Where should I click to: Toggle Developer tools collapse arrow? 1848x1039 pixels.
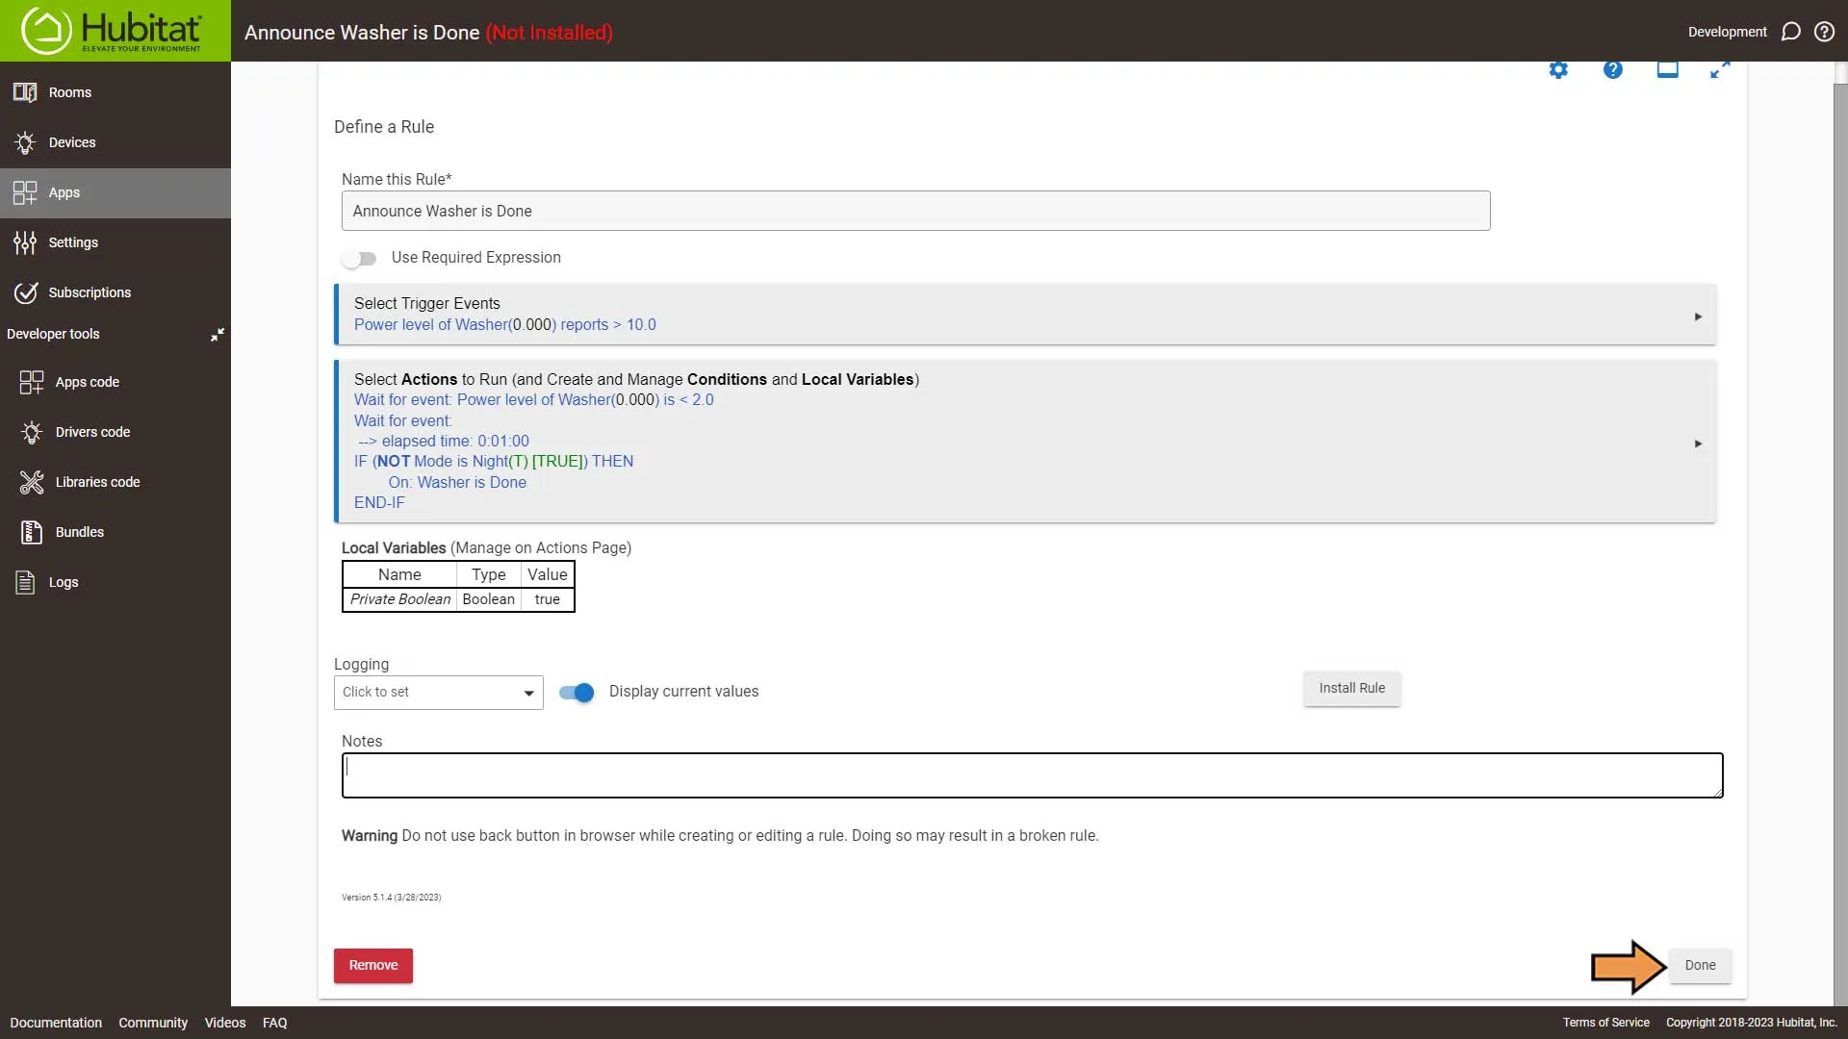(x=216, y=335)
